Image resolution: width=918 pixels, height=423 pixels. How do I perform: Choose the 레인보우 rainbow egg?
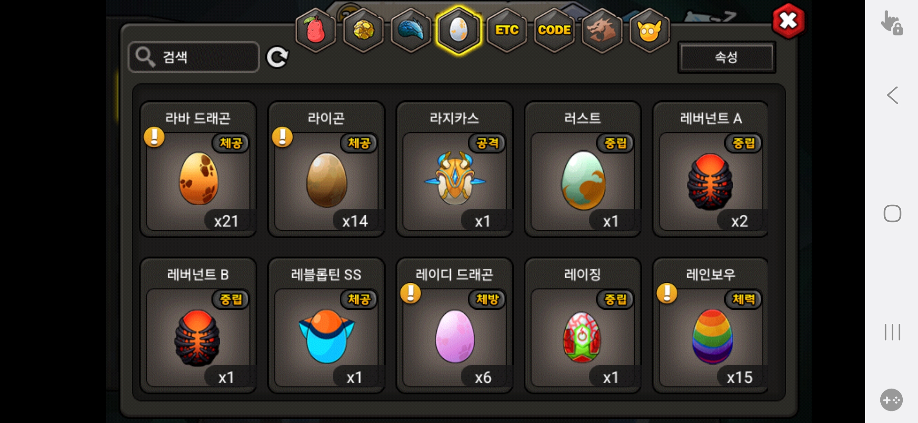pos(710,325)
